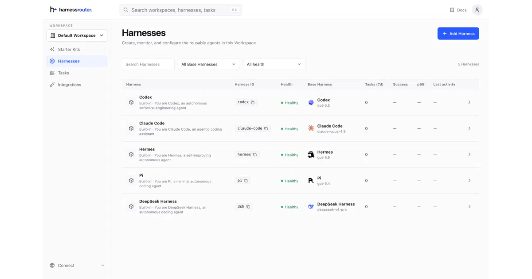This screenshot has height=279, width=532.
Task: Click the Pi row cube icon
Action: (131, 181)
